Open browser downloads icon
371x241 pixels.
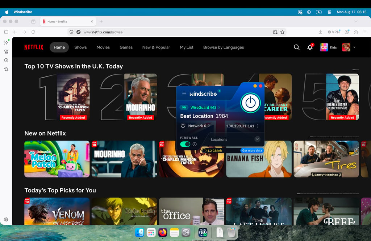coord(320,32)
